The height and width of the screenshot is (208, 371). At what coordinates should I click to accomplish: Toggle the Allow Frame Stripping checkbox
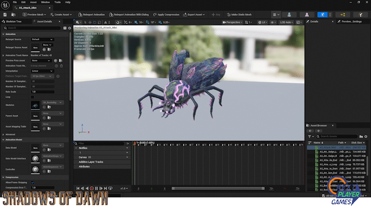32,183
